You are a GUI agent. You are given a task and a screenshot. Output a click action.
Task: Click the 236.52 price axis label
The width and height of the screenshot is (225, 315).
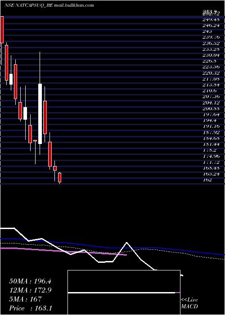pyautogui.click(x=211, y=43)
